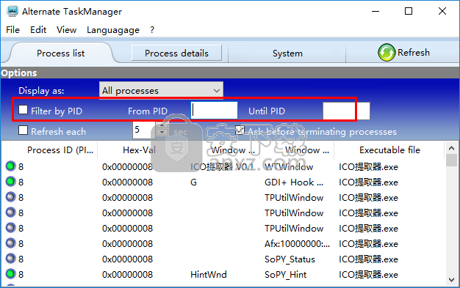Select the Afx:10000000:... window class cell
460x288 pixels.
[297, 243]
